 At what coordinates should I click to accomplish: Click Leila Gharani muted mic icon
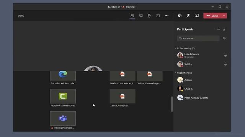(225, 55)
